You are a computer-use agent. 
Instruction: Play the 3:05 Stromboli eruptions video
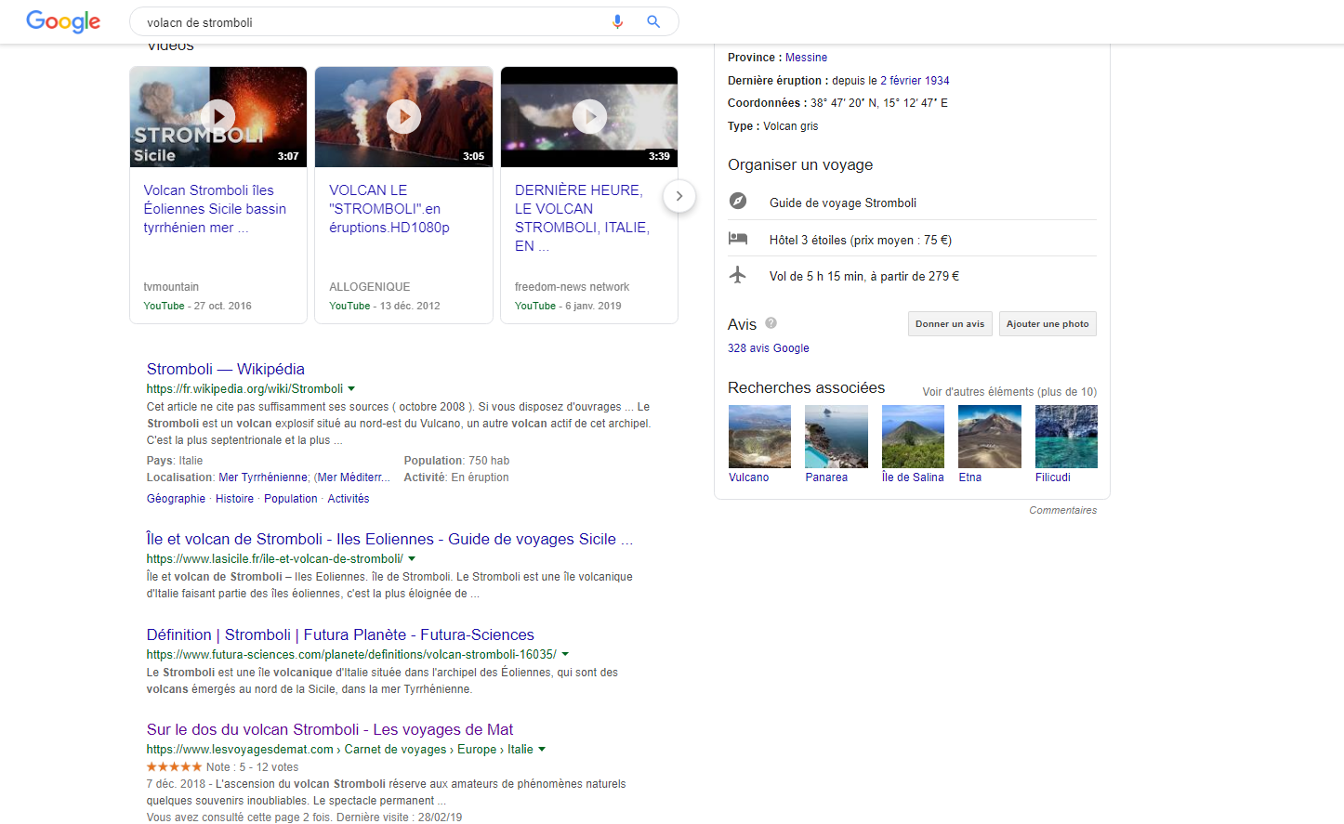pos(404,117)
